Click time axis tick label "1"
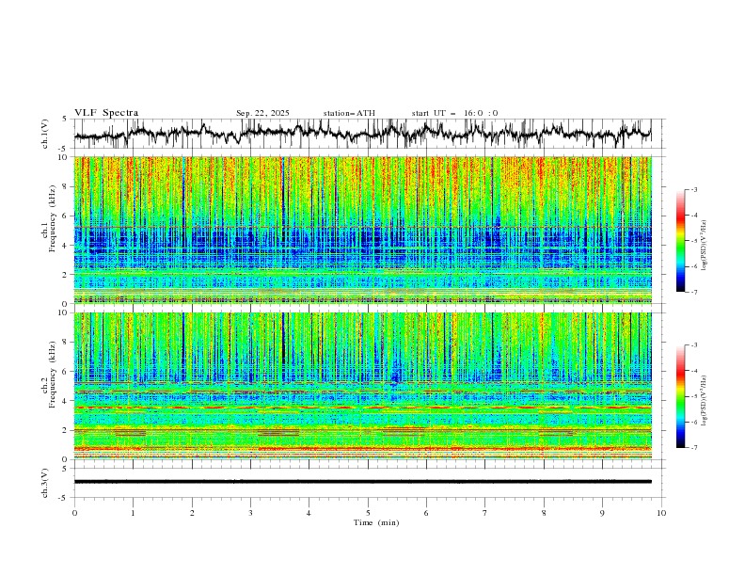745x576 pixels. [x=133, y=513]
